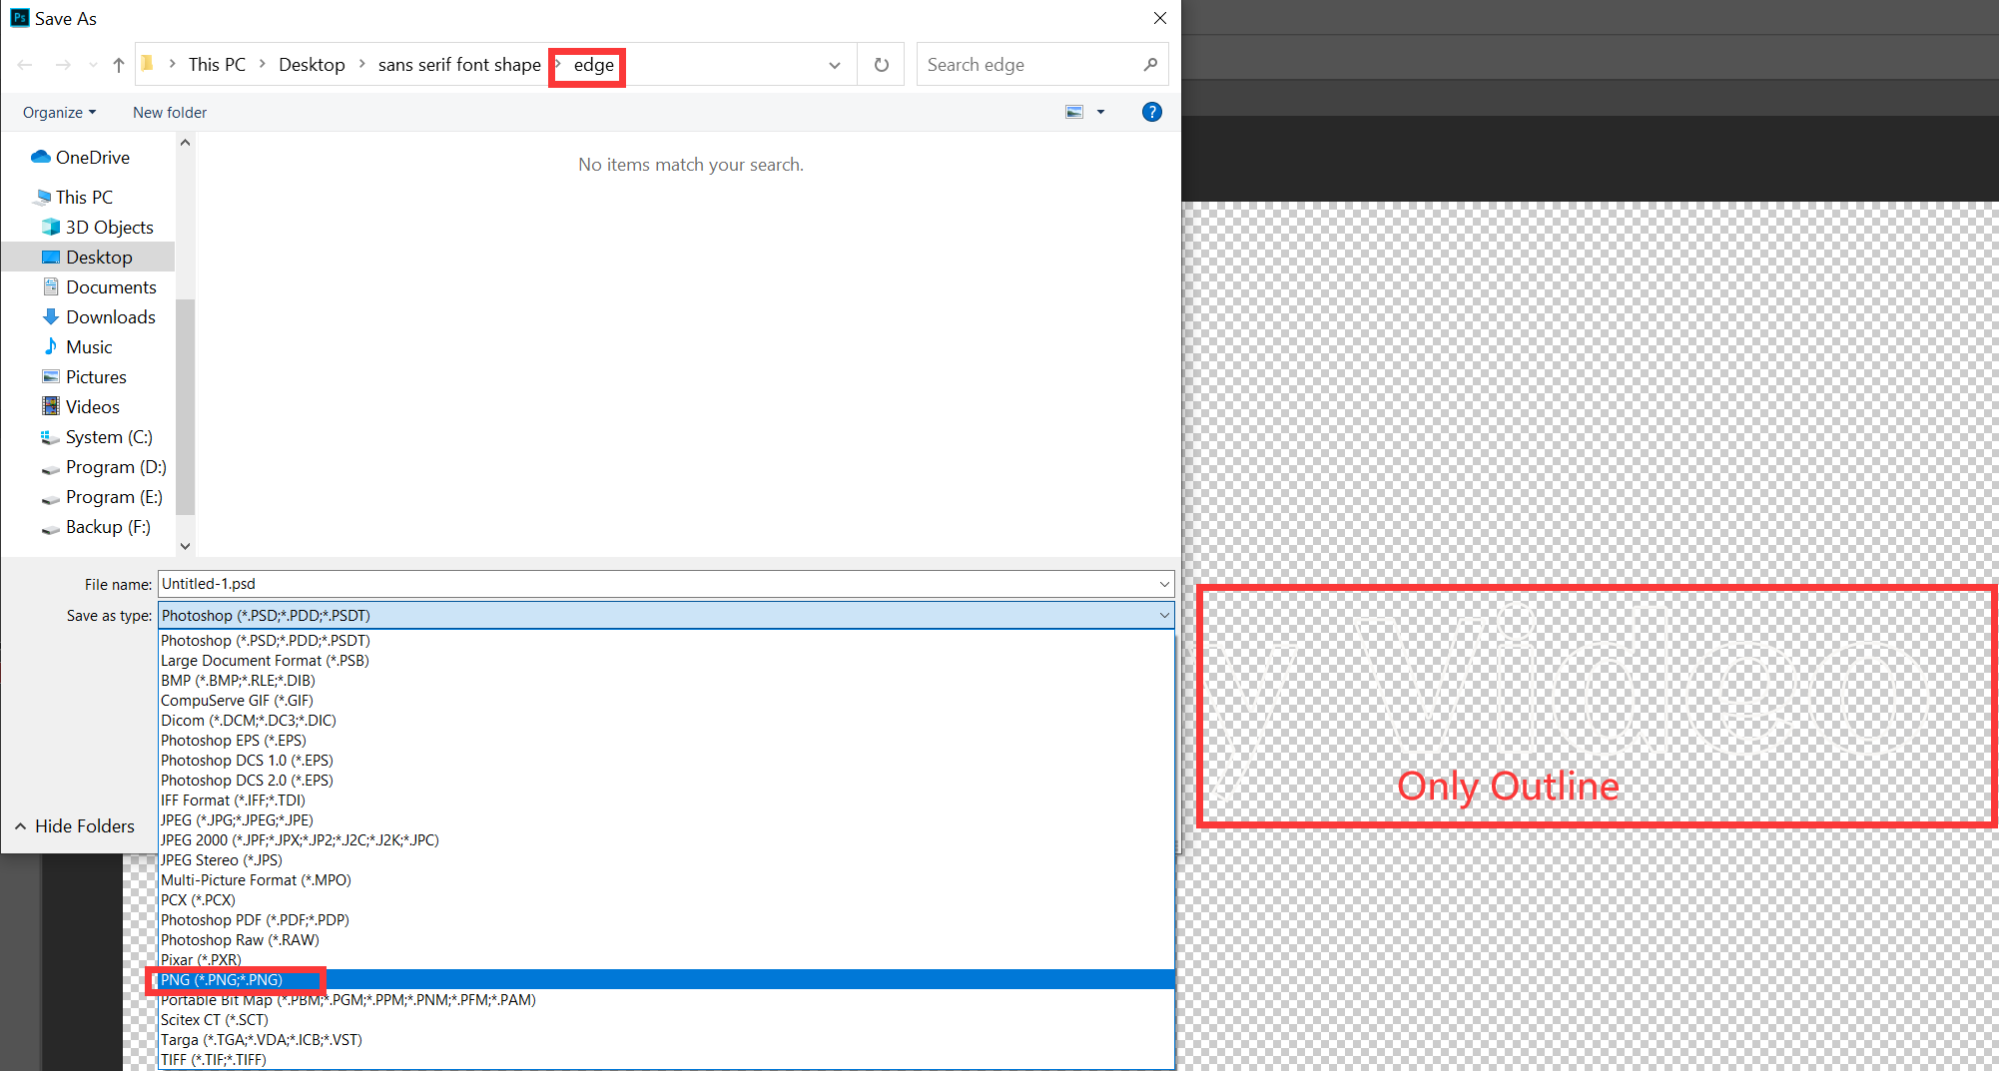Refresh the current folder view
The image size is (1999, 1071).
(881, 65)
